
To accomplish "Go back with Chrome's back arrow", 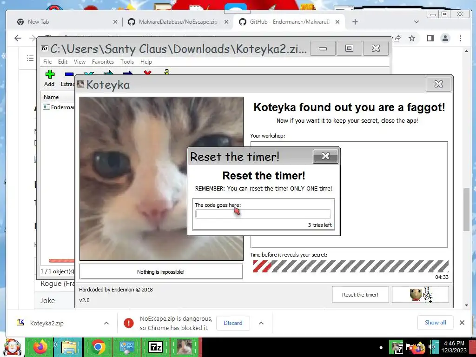I will (18, 38).
